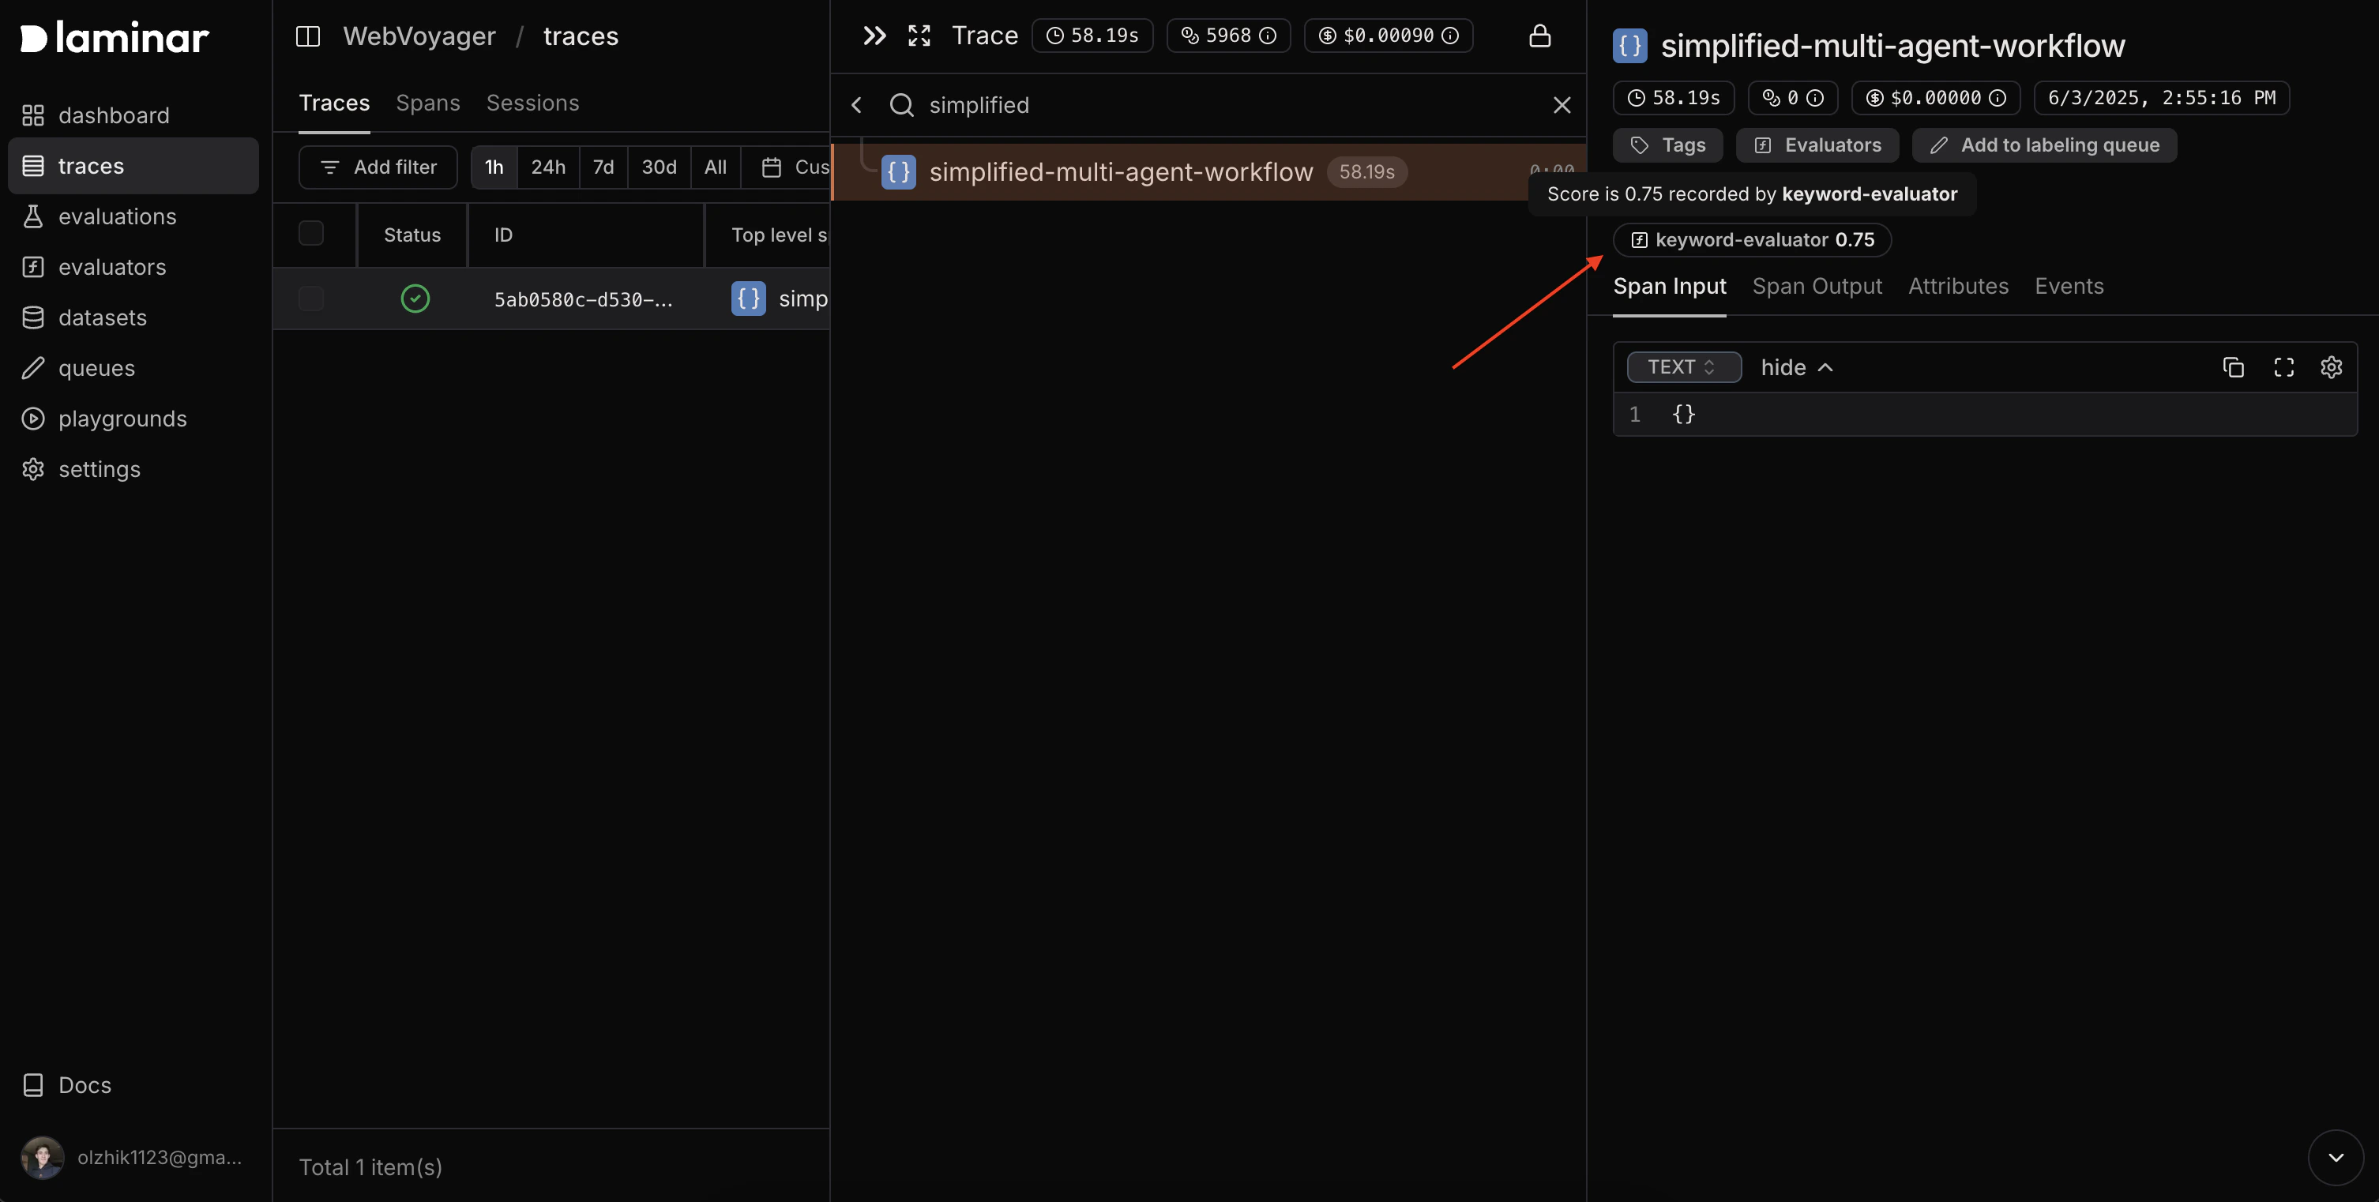The image size is (2379, 1202).
Task: Open the queues section from the sidebar
Action: click(x=96, y=367)
